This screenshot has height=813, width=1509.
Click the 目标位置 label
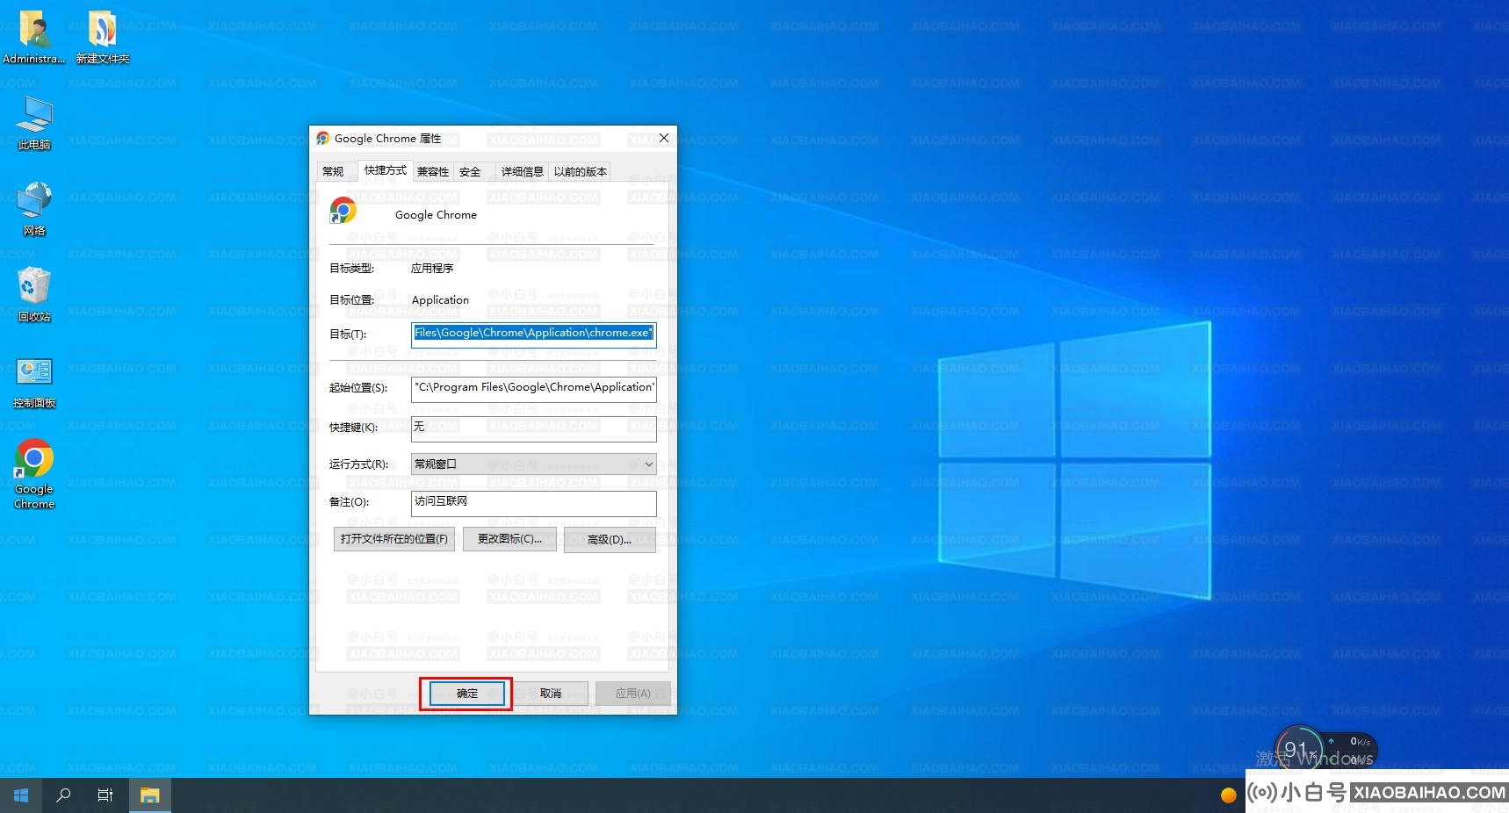[351, 300]
